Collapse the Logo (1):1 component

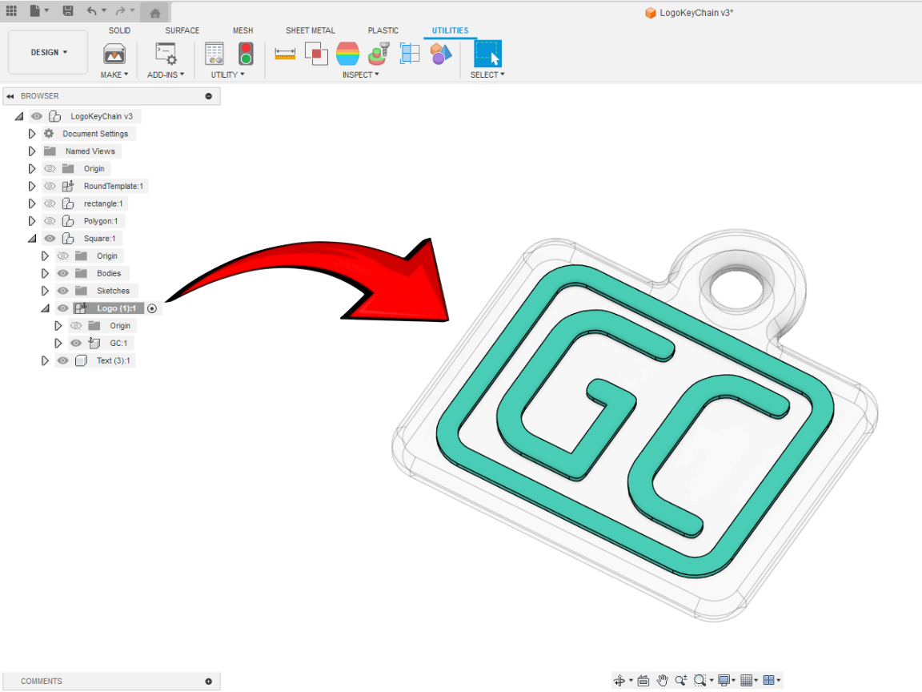click(x=45, y=308)
